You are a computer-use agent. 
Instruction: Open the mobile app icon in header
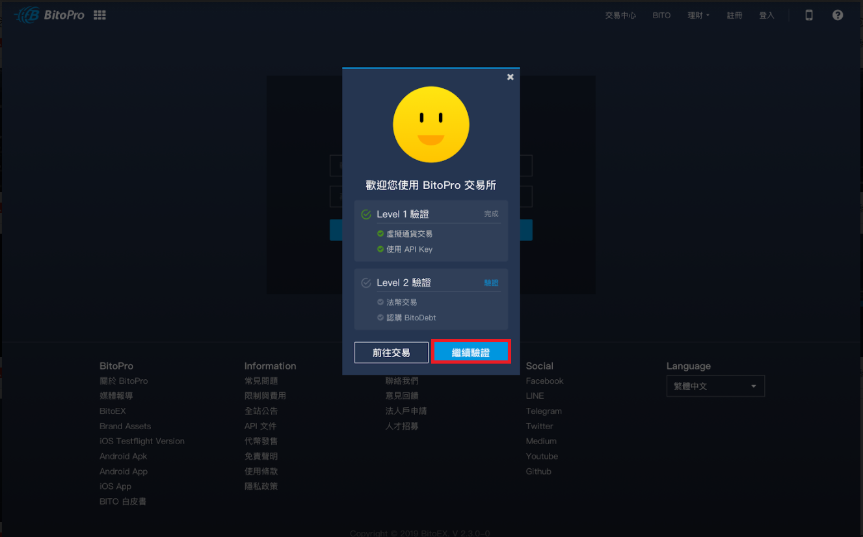click(x=809, y=15)
